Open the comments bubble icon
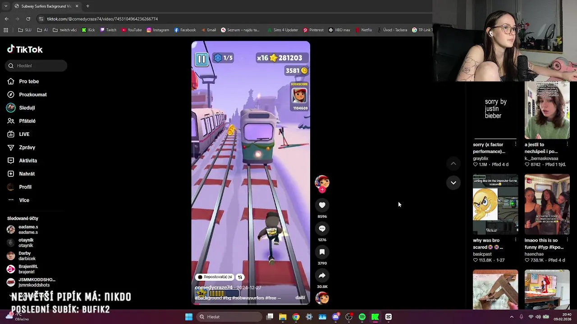Viewport: 577px width, 324px height. 322,229
